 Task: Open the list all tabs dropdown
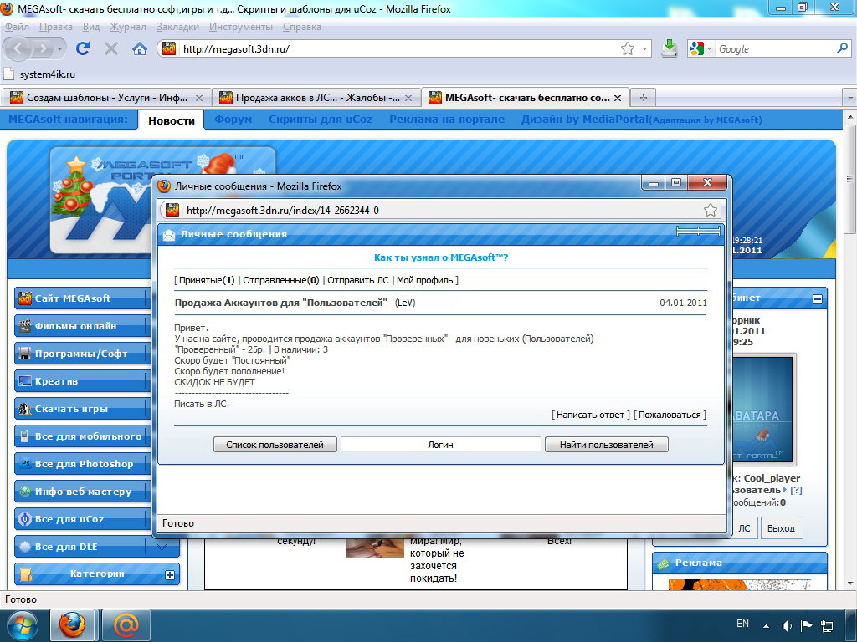[849, 98]
